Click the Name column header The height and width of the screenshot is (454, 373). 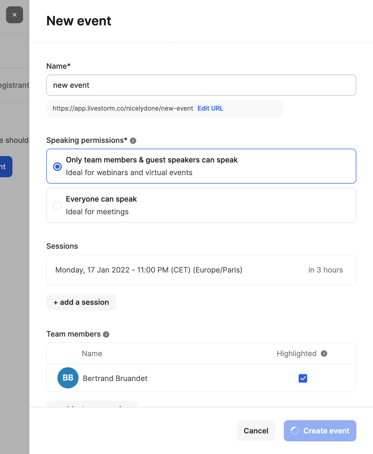pyautogui.click(x=92, y=354)
